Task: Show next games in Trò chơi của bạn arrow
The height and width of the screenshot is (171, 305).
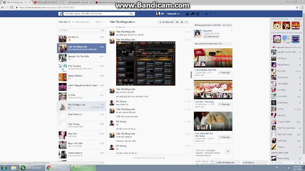Action: (301, 25)
